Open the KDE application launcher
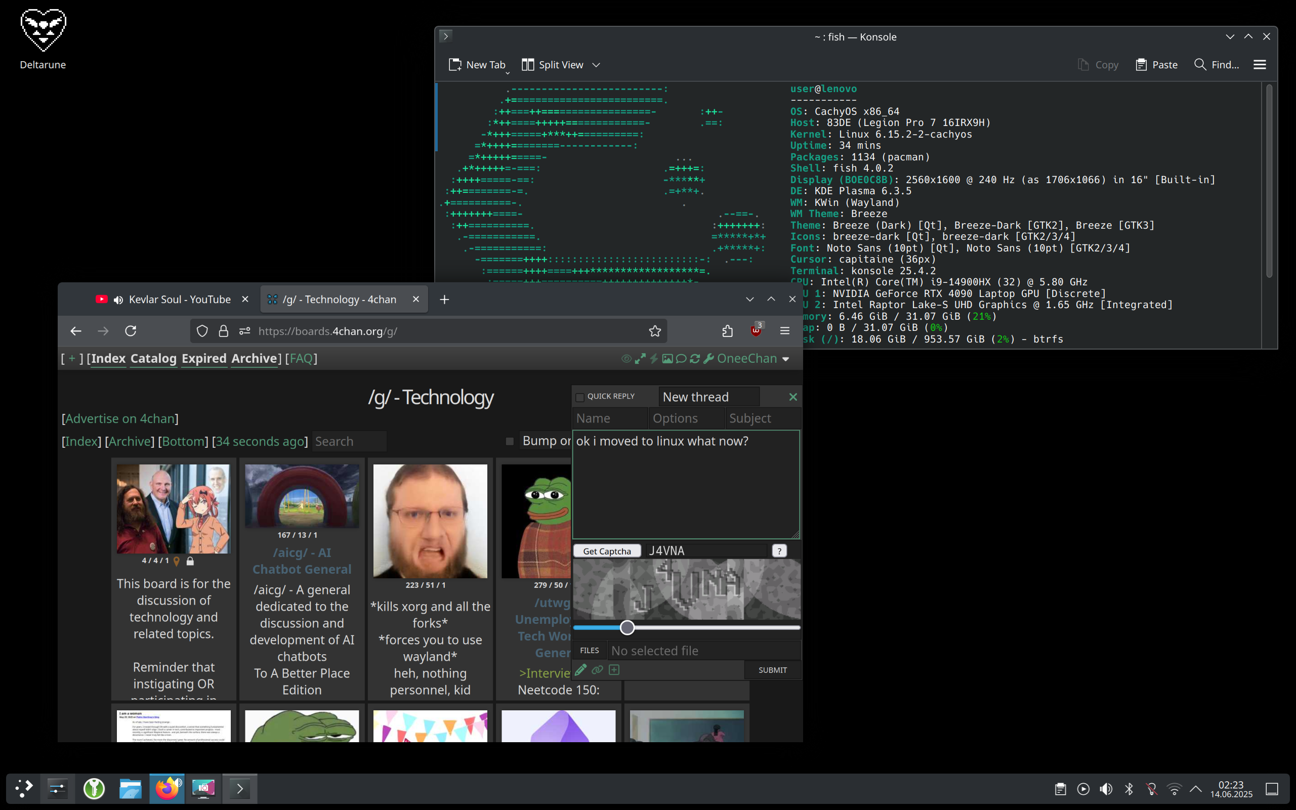The height and width of the screenshot is (810, 1296). pyautogui.click(x=24, y=789)
